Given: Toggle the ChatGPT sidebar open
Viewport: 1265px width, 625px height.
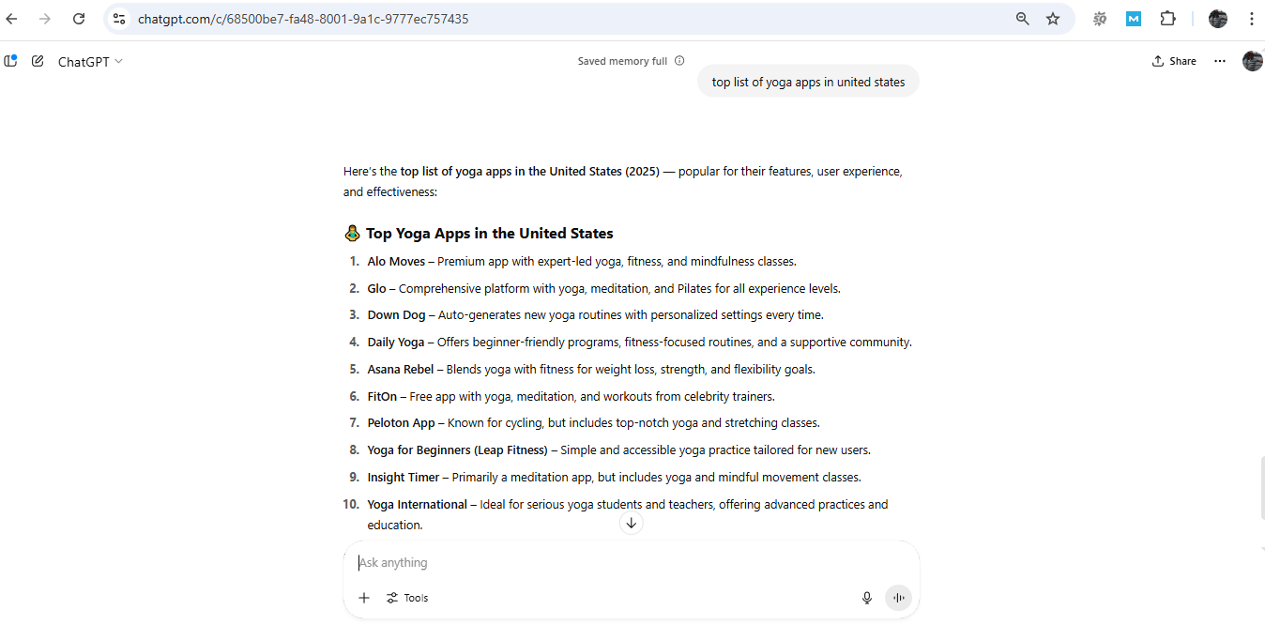Looking at the screenshot, I should pyautogui.click(x=10, y=61).
